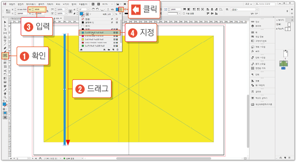Select the Selection tool arrow
Image resolution: width=296 pixels, height=162 pixels.
pos(5,22)
